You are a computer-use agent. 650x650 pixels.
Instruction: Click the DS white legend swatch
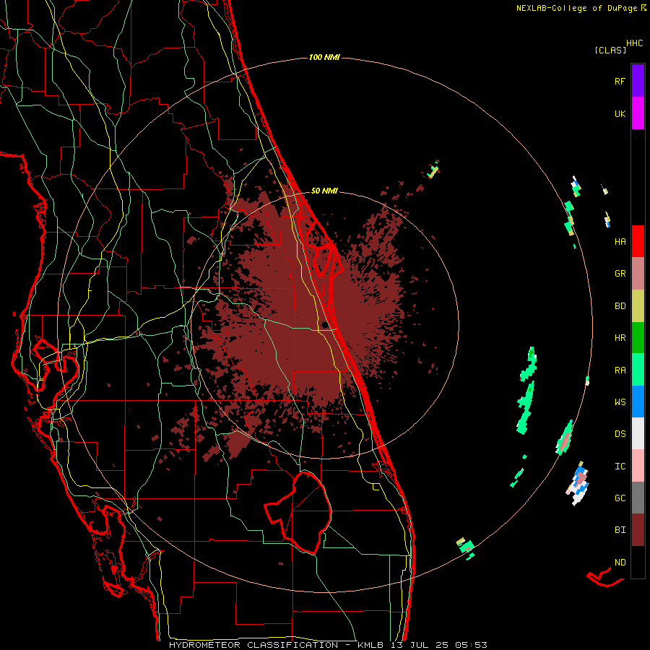(638, 433)
